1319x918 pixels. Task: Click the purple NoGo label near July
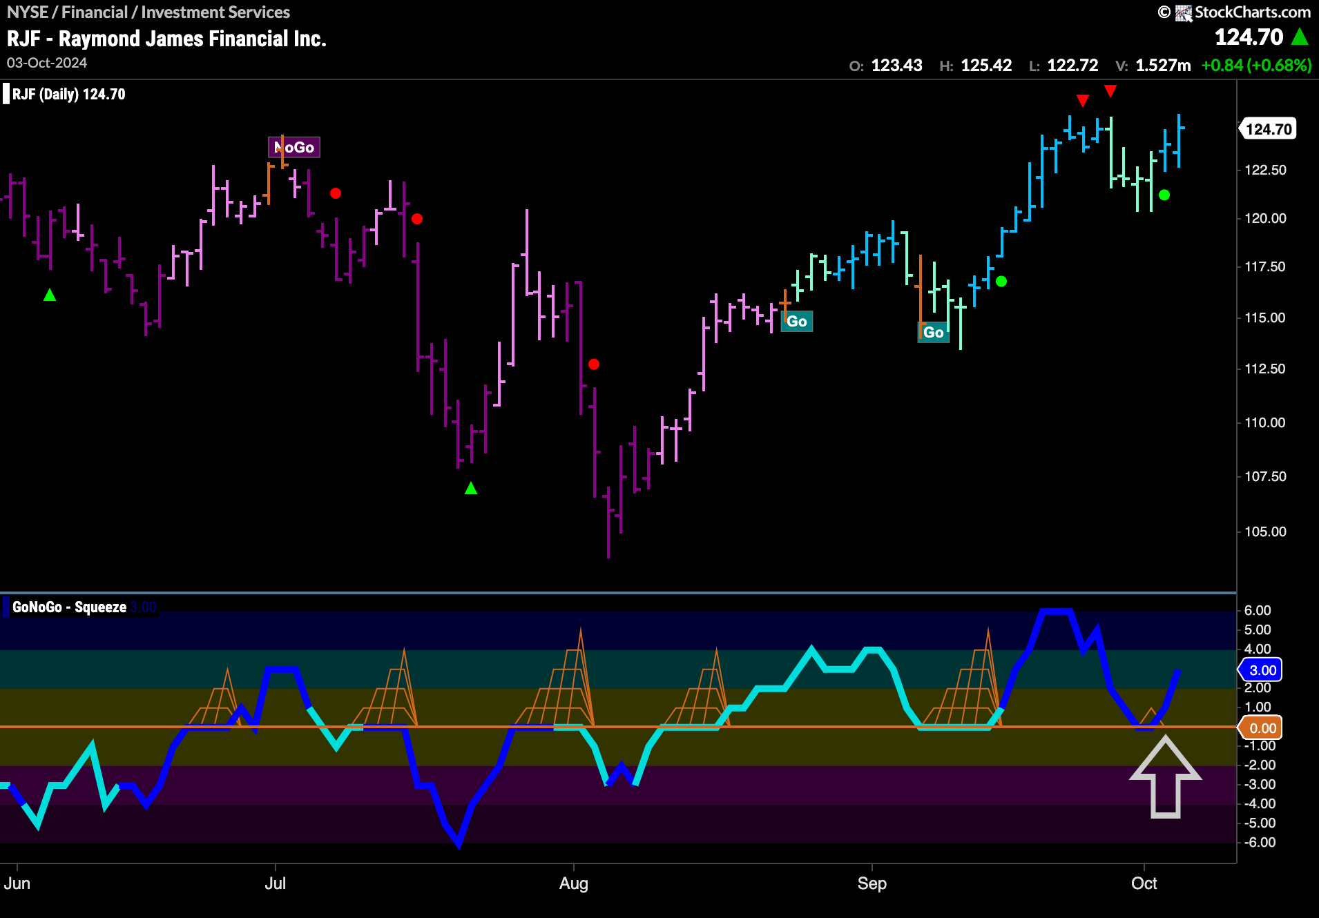click(294, 147)
